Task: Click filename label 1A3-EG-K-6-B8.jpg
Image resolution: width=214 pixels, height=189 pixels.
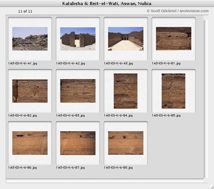Action: [x=118, y=168]
